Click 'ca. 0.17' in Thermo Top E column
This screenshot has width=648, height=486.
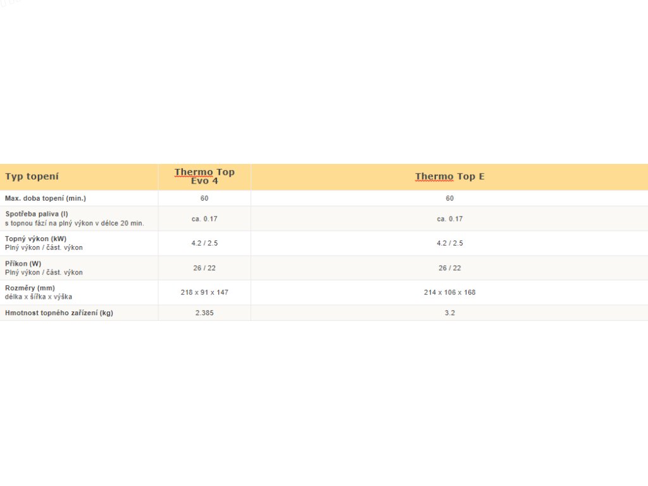click(x=450, y=219)
